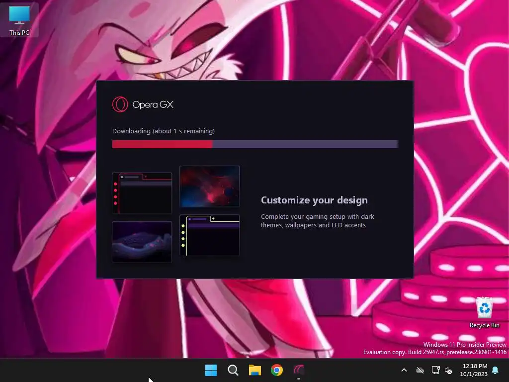The height and width of the screenshot is (382, 509).
Task: Click the 'Opera GX' title text
Action: click(153, 104)
